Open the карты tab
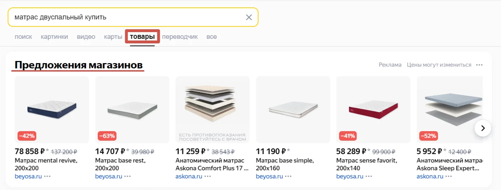The image size is (501, 190). [x=113, y=37]
